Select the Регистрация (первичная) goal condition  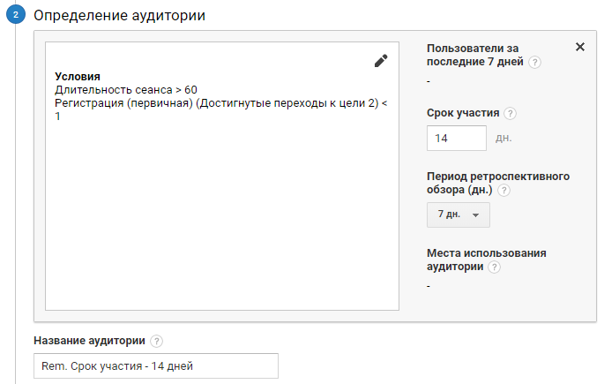pyautogui.click(x=220, y=109)
